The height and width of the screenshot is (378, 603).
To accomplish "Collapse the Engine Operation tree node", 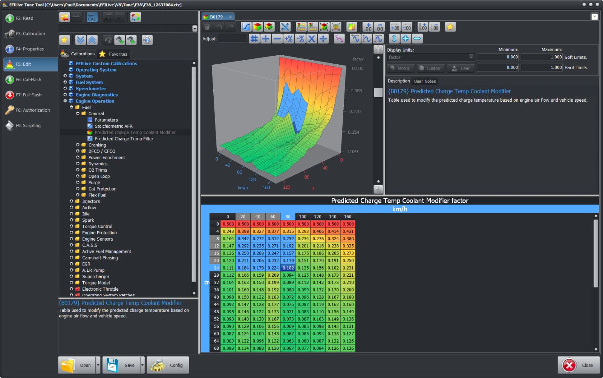I will click(65, 101).
